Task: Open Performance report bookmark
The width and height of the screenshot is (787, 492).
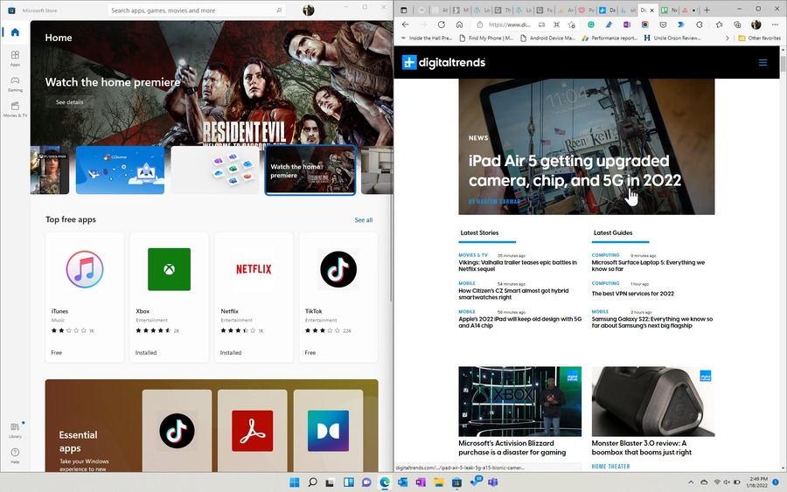Action: click(609, 38)
